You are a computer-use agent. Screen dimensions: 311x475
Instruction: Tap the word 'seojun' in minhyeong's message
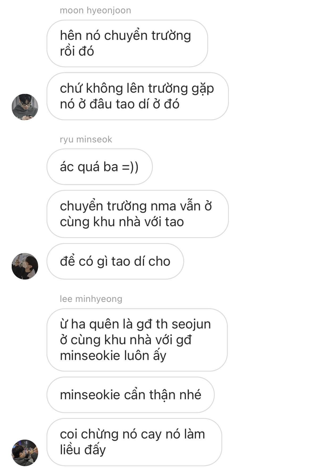pos(191,324)
